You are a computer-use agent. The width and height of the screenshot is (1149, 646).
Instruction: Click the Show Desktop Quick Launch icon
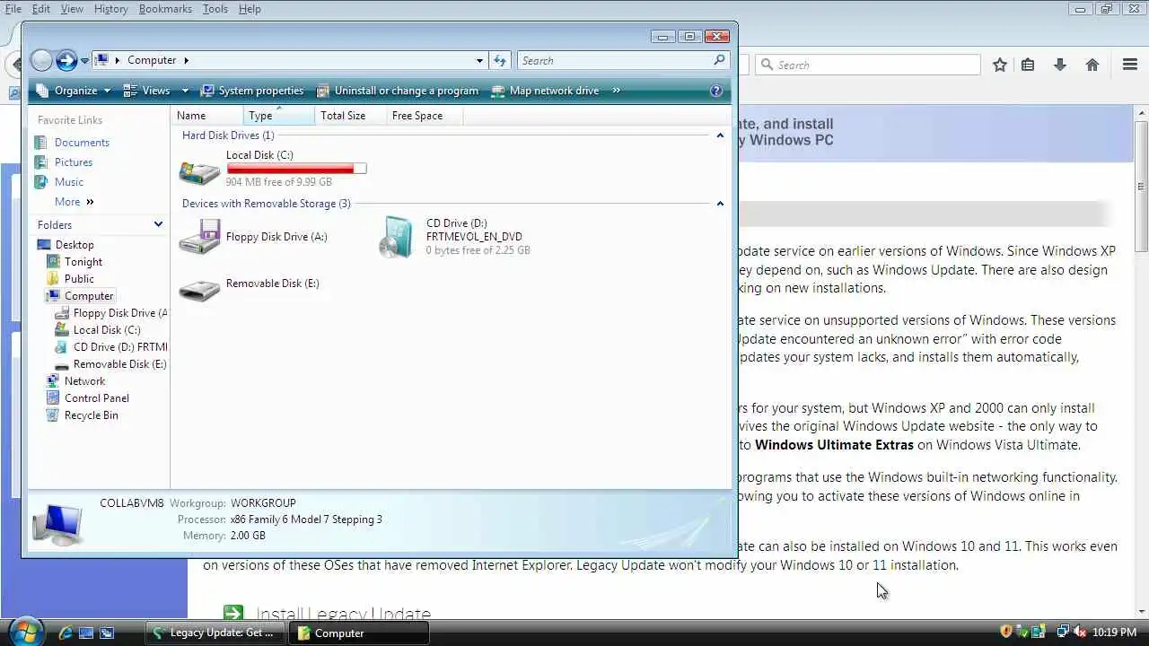click(86, 633)
